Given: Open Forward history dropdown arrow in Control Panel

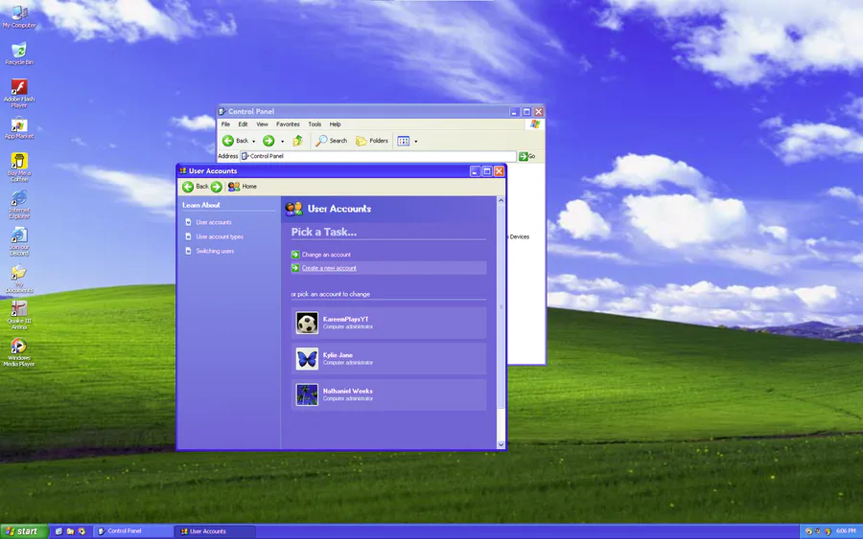Looking at the screenshot, I should pos(282,142).
